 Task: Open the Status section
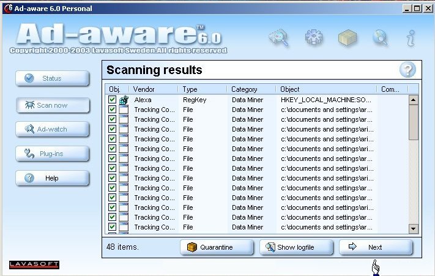[x=53, y=78]
